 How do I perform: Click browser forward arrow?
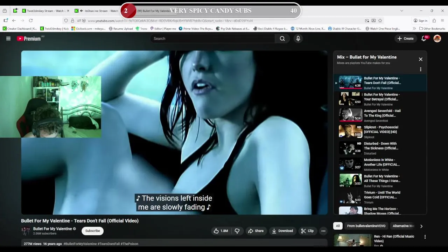coord(22,21)
